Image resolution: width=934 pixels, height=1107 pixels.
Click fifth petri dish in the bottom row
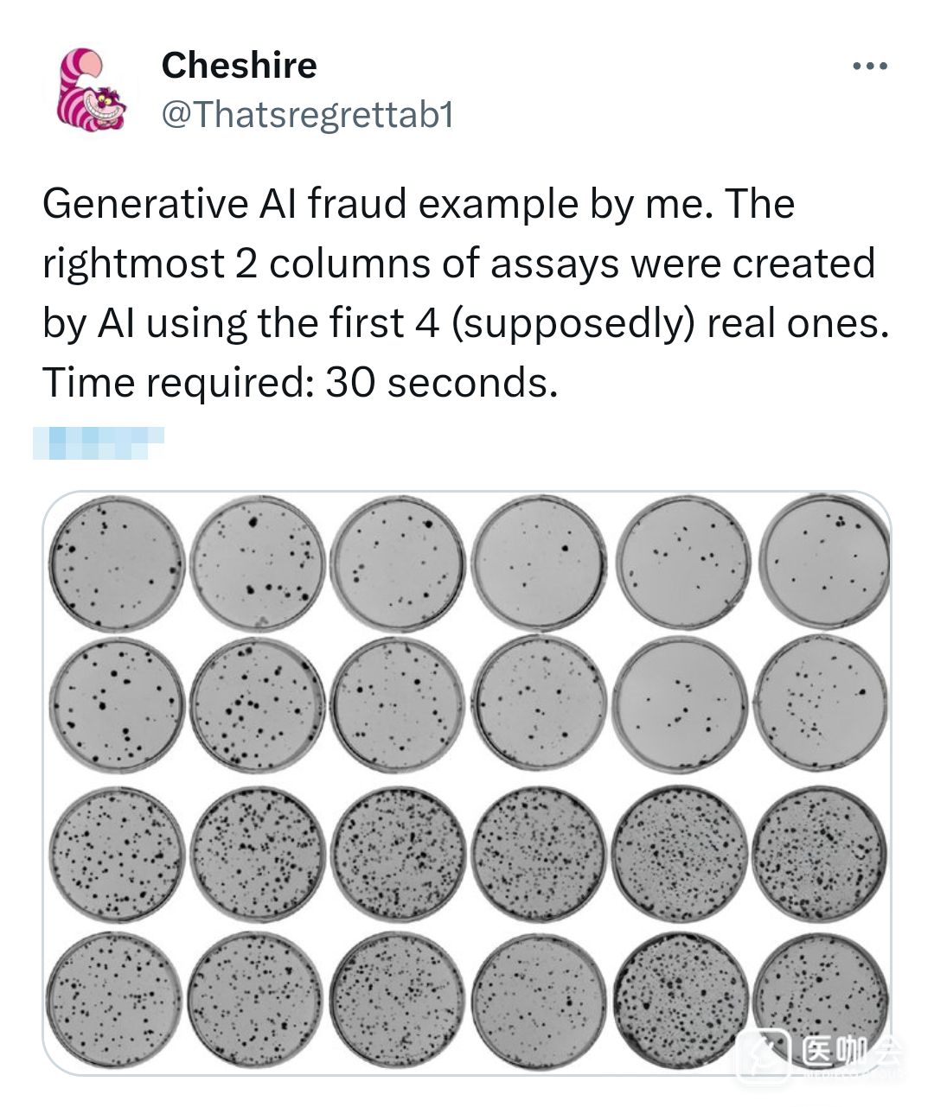(681, 999)
